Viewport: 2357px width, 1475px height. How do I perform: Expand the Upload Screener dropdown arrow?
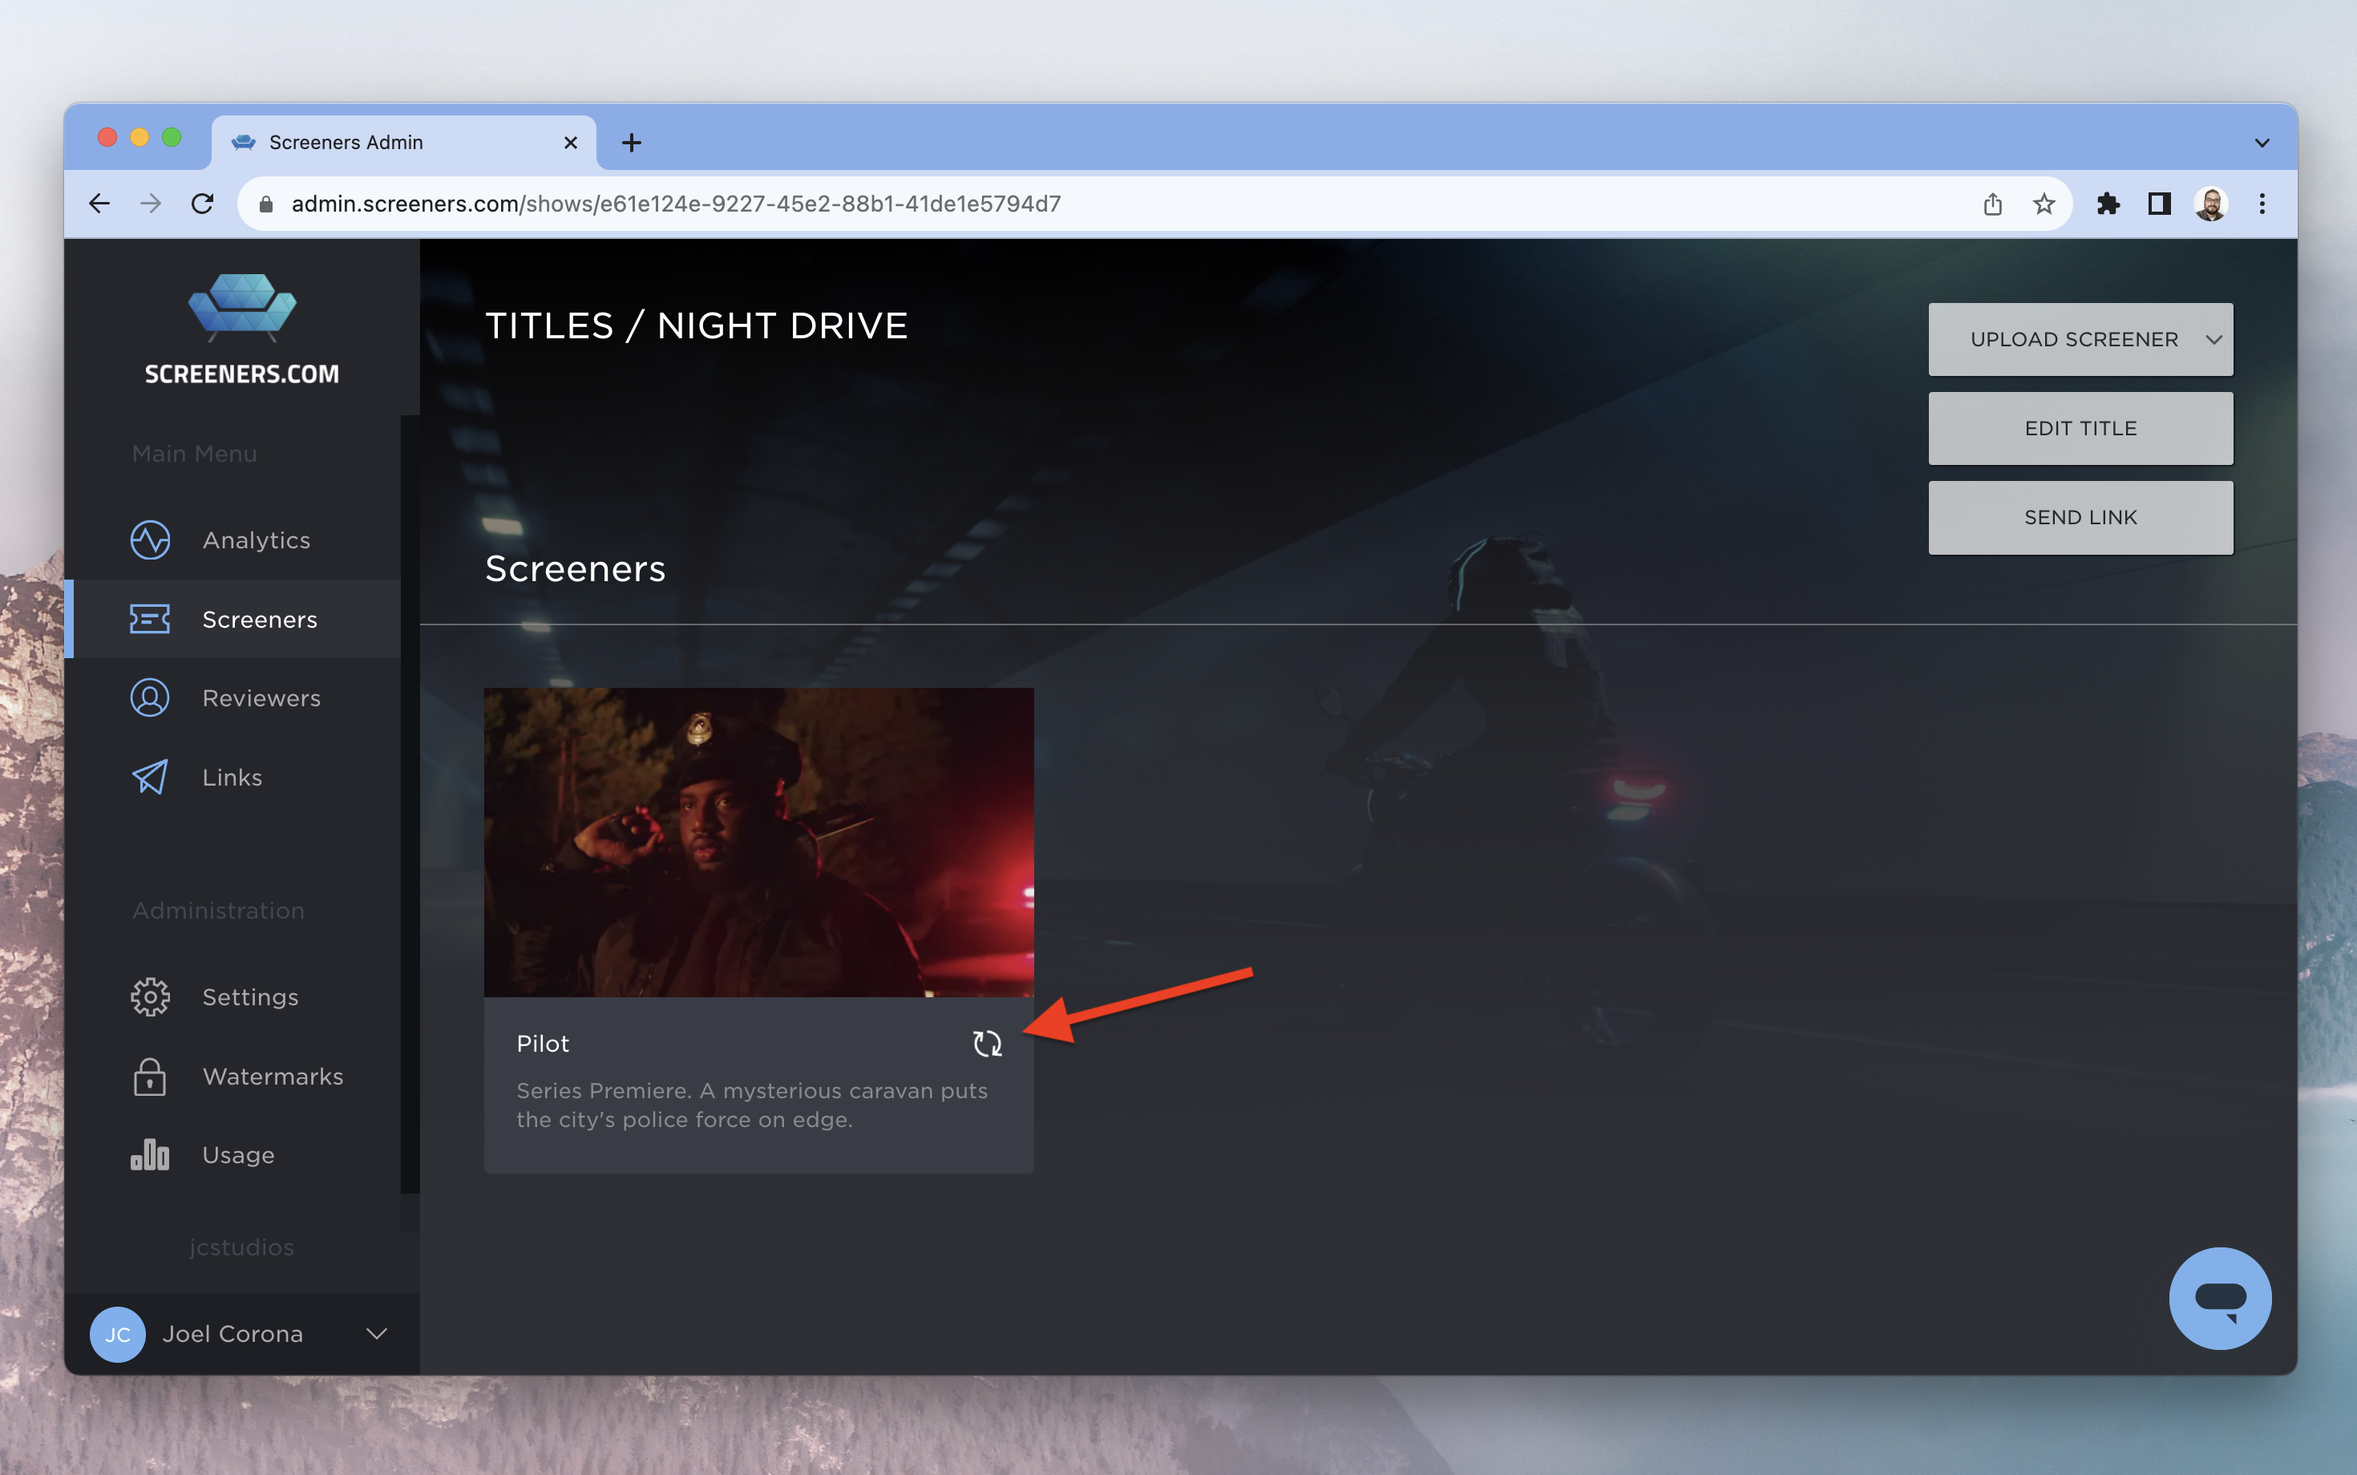(2213, 339)
